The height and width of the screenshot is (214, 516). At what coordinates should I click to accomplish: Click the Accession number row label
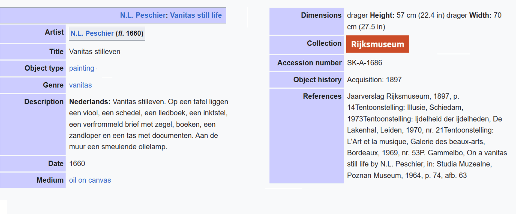309,63
